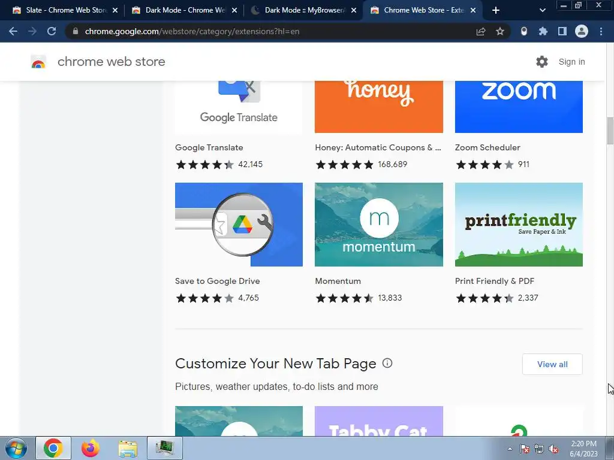Expand the tab search dropdown arrow
This screenshot has height=460, width=614.
point(542,11)
